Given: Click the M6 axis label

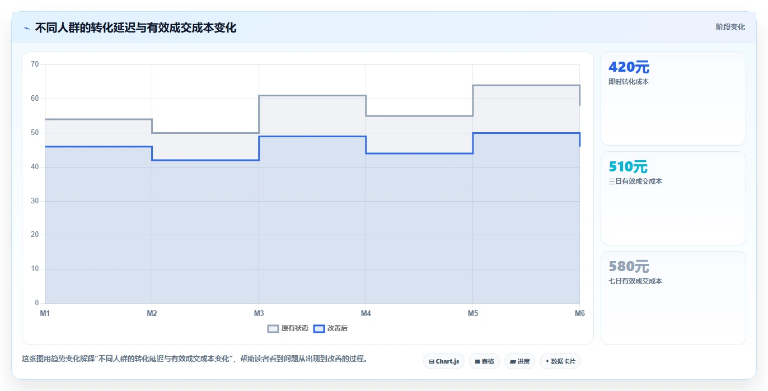Looking at the screenshot, I should tap(579, 313).
